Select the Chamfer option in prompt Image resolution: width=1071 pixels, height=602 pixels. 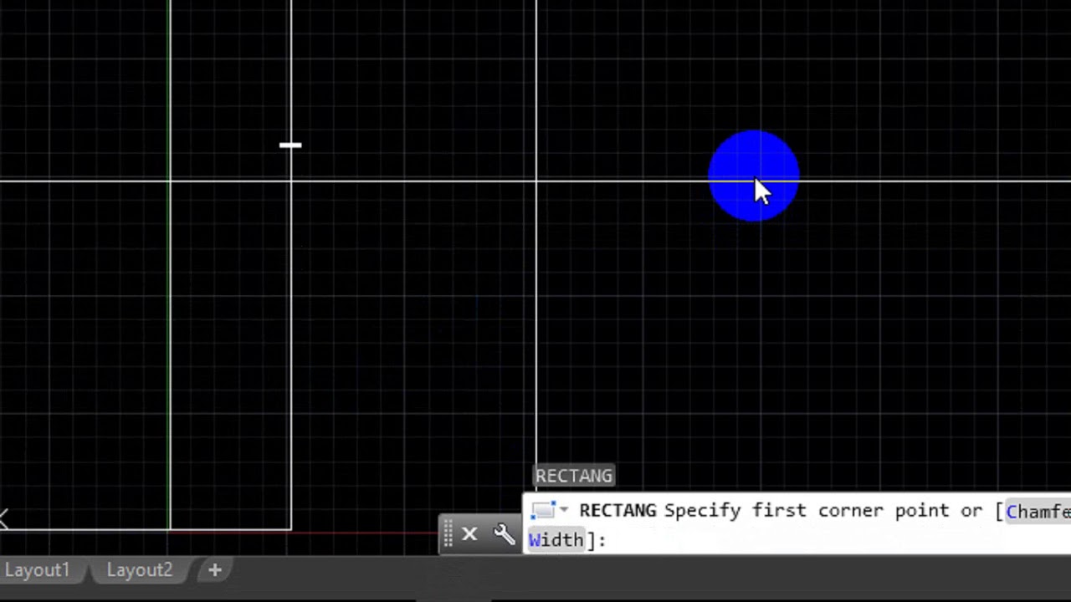click(1038, 511)
